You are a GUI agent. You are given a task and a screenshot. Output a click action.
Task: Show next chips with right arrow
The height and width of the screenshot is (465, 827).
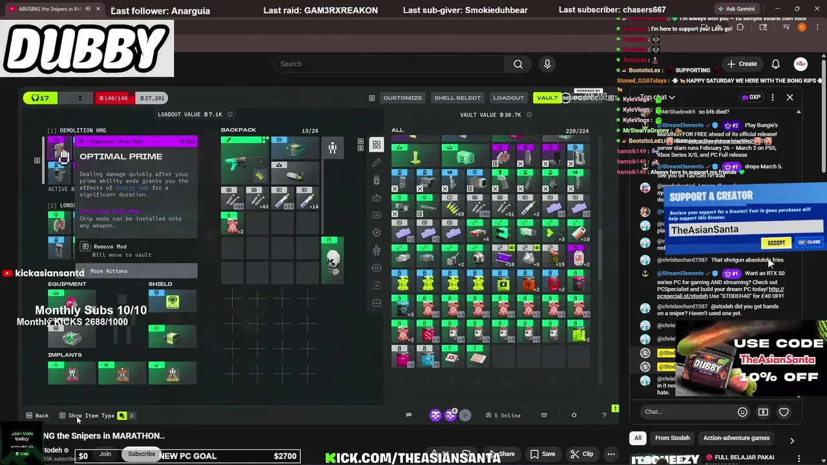tap(792, 440)
